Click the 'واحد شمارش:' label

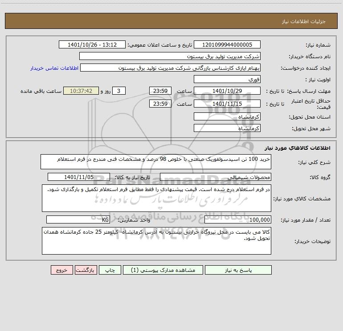(134, 220)
